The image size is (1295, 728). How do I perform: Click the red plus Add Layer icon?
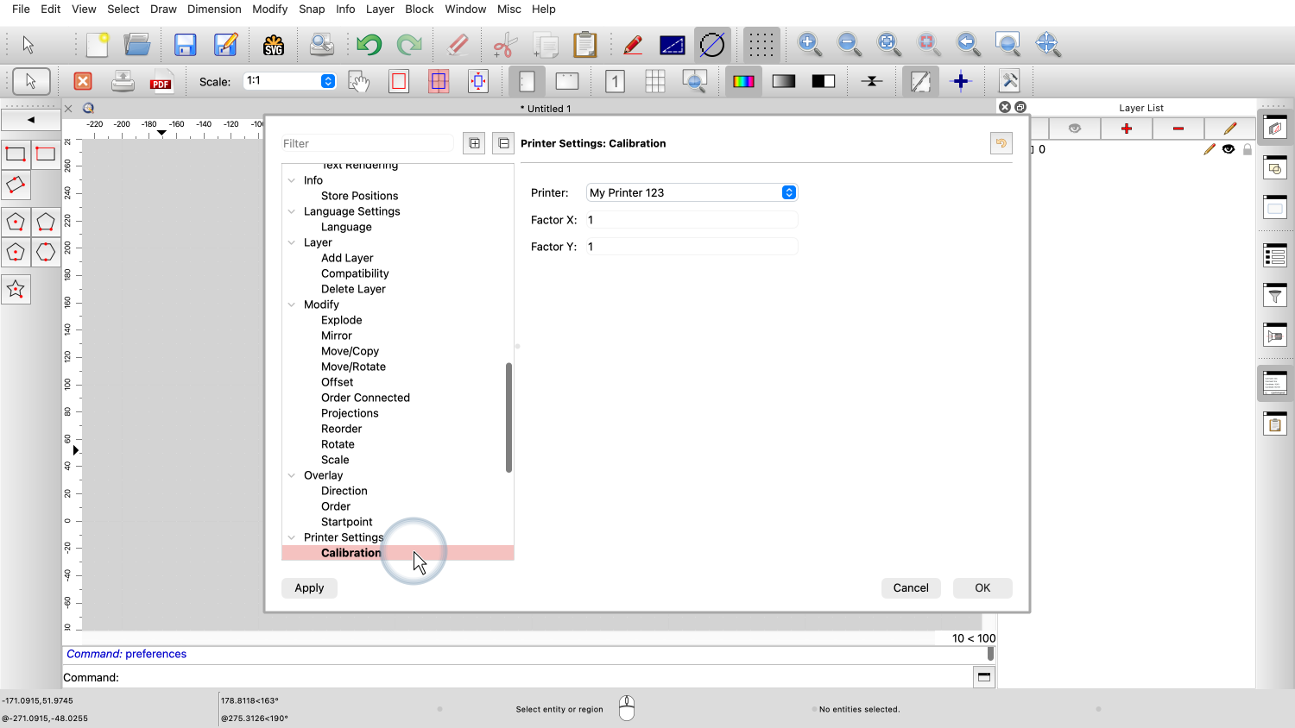(1127, 129)
